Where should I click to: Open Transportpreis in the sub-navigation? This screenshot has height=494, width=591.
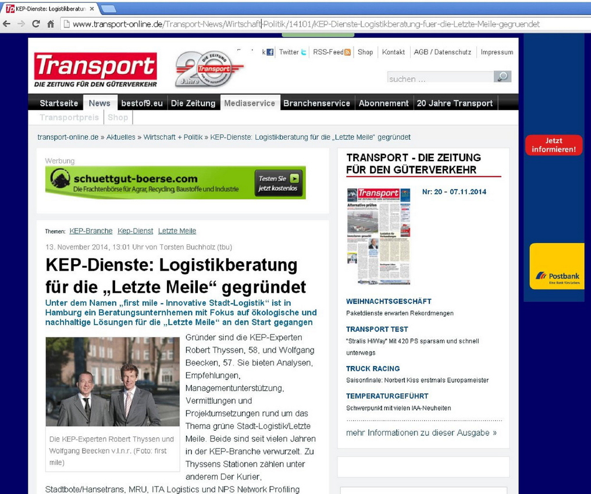point(69,118)
